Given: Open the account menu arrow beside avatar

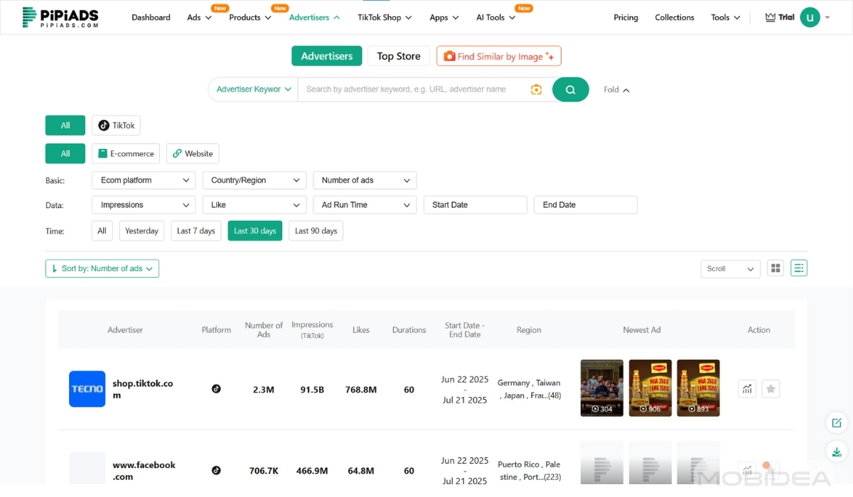Looking at the screenshot, I should coord(827,17).
